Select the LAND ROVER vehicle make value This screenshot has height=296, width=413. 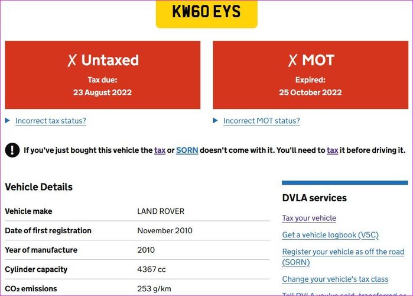(x=161, y=211)
